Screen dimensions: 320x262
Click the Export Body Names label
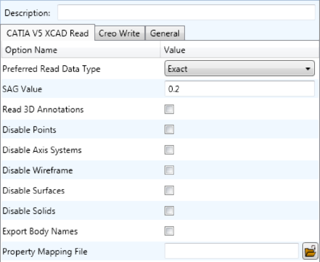click(x=40, y=232)
